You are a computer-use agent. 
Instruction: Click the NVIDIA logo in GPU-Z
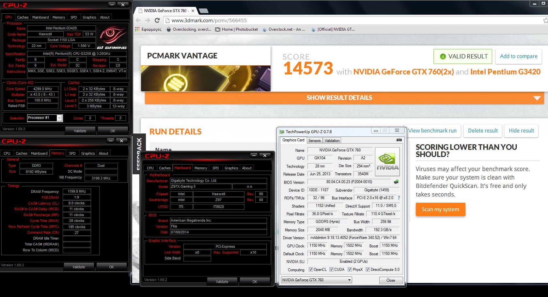pos(387,162)
